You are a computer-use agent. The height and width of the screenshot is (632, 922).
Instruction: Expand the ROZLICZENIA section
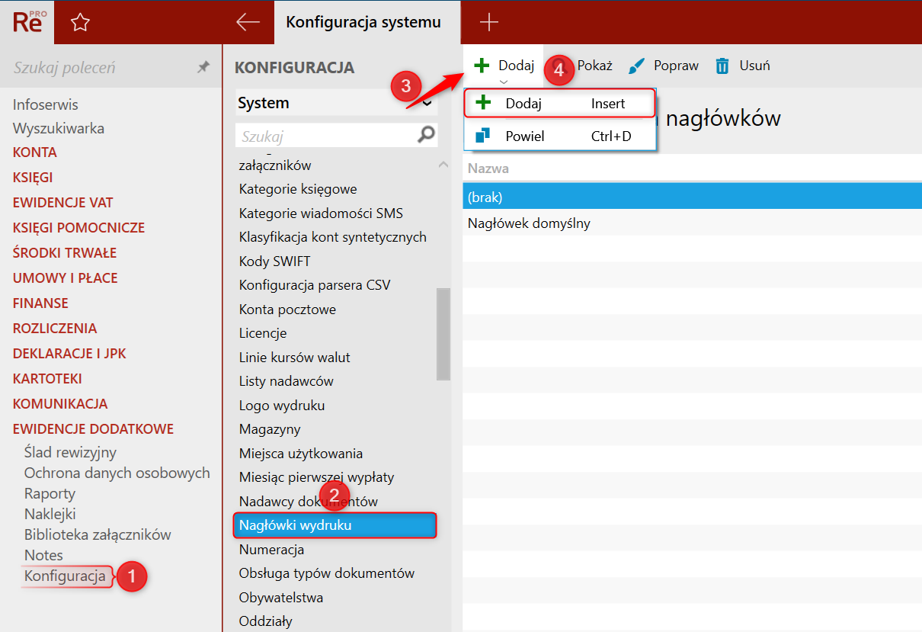tap(55, 329)
